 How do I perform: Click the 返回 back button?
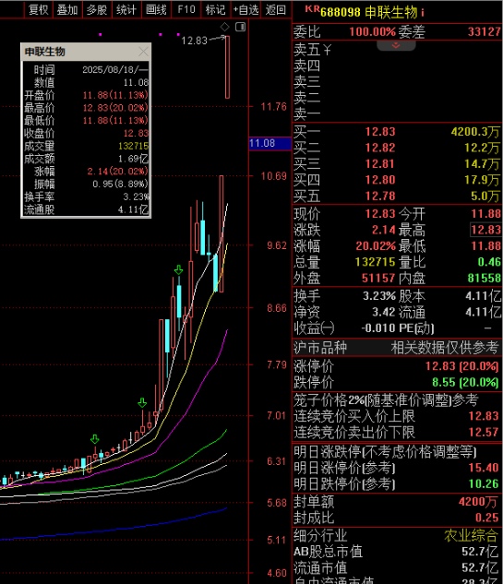[276, 9]
